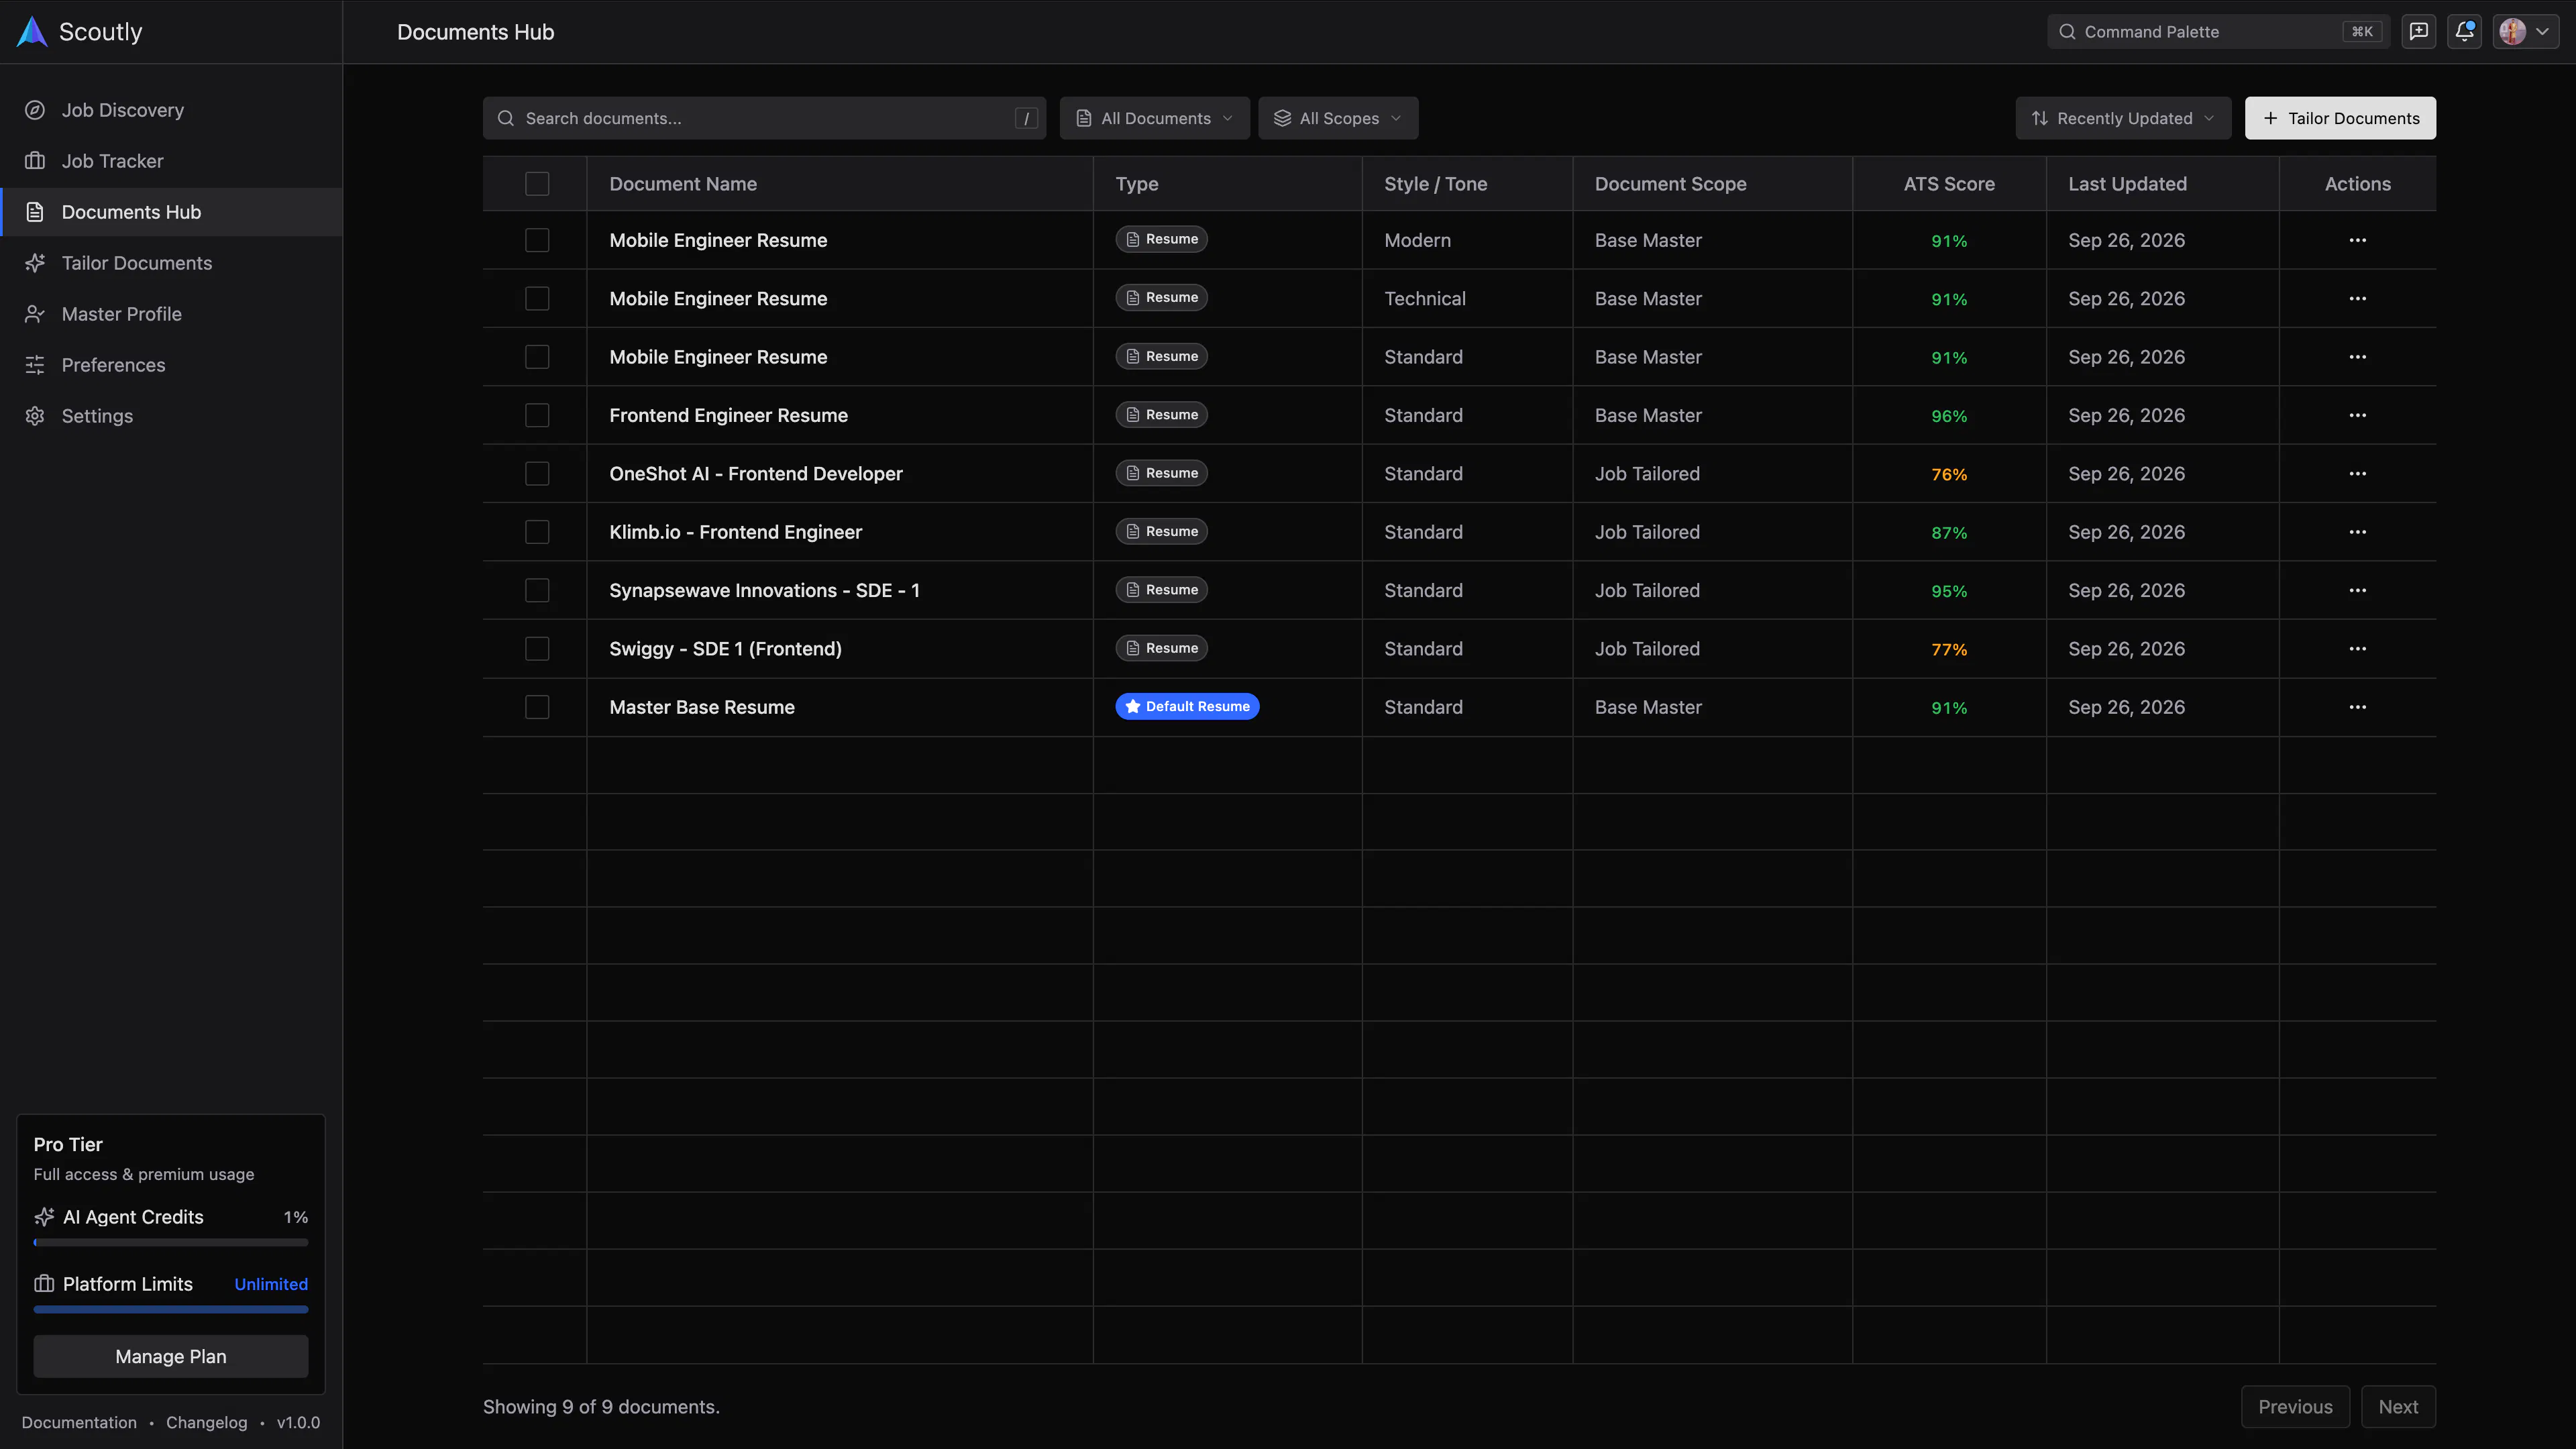
Task: Check the Klimb.io - Frontend Engineer checkbox
Action: coord(537,532)
